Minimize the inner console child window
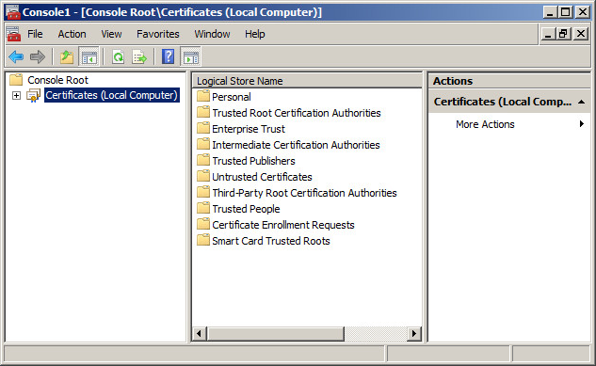The width and height of the screenshot is (596, 366). point(547,34)
